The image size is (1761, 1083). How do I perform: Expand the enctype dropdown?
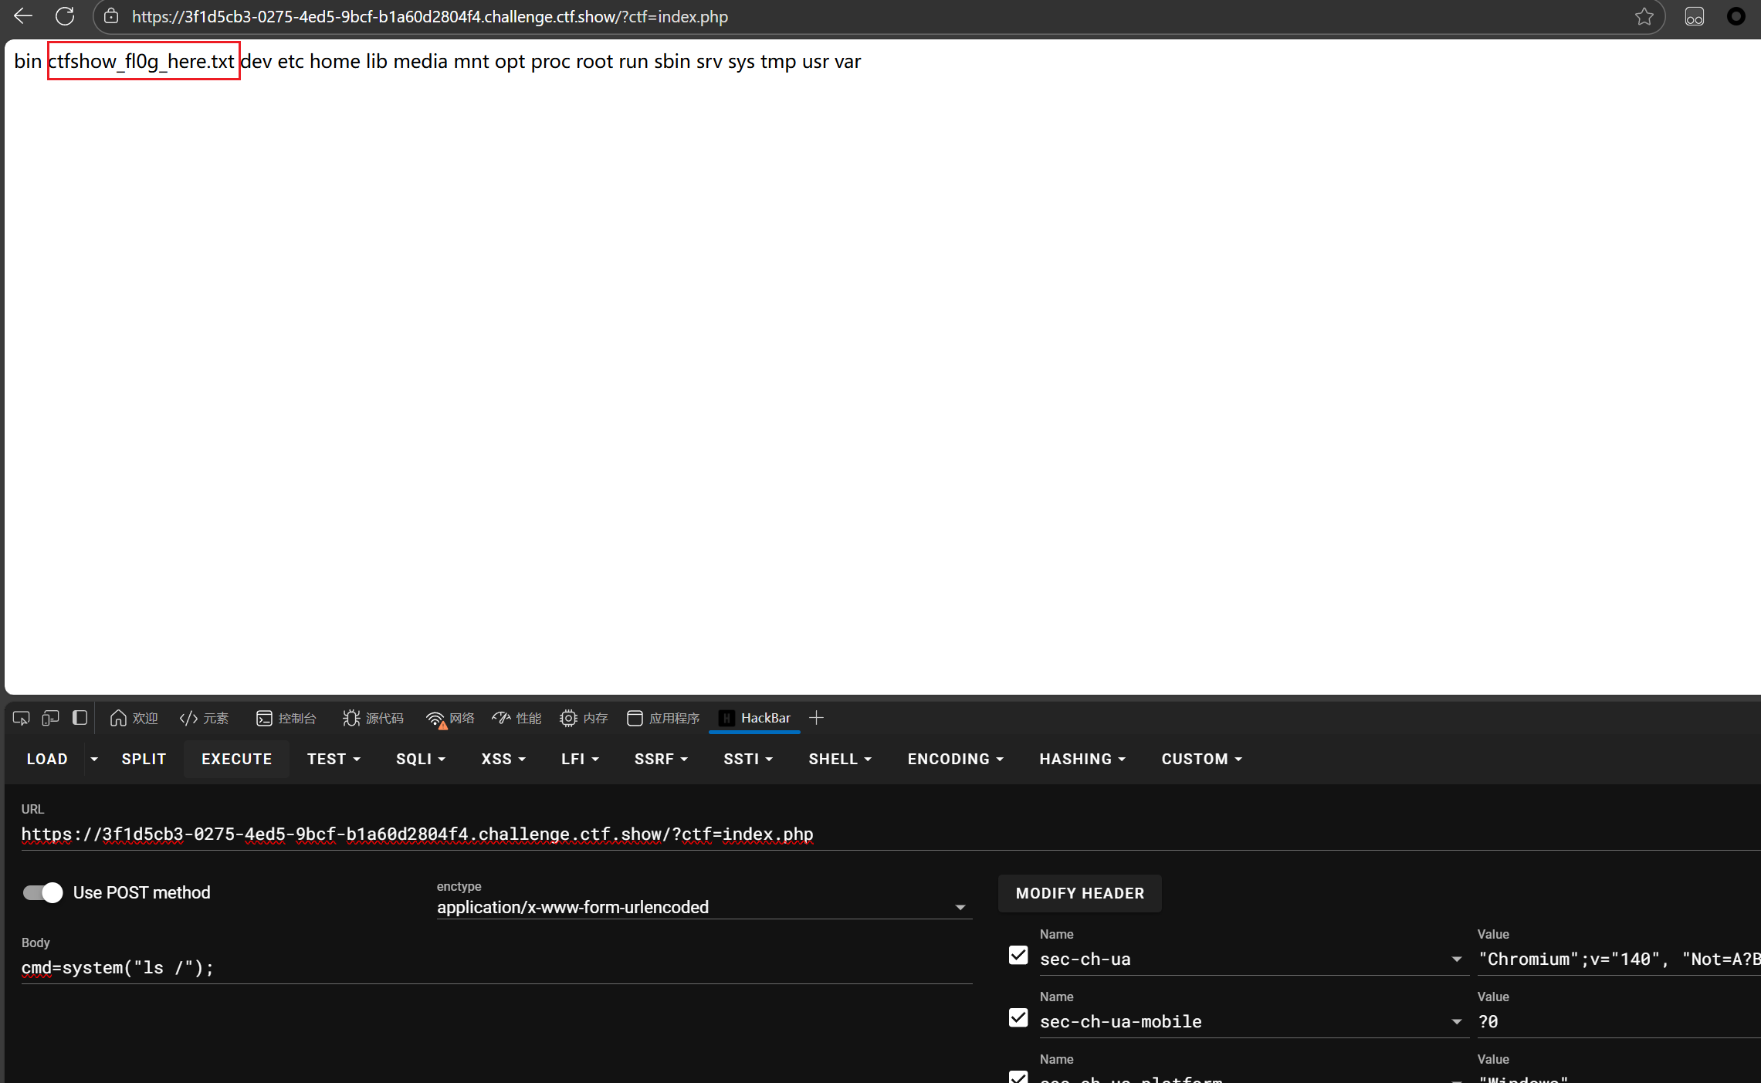pyautogui.click(x=960, y=908)
